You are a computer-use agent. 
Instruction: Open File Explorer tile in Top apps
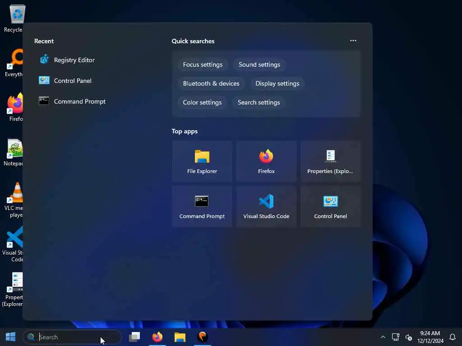tap(202, 161)
